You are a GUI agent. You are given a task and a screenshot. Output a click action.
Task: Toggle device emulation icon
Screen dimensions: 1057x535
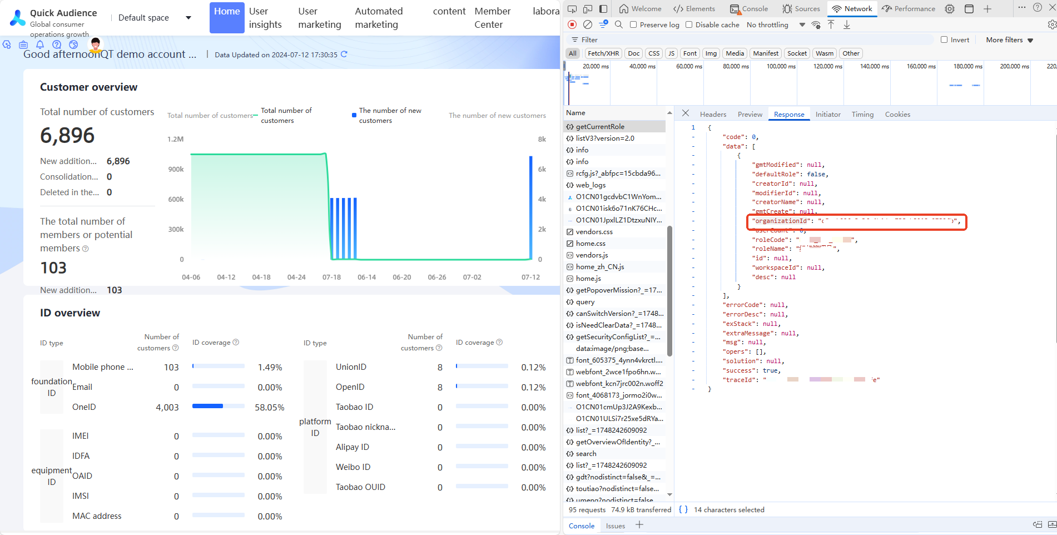pyautogui.click(x=588, y=9)
